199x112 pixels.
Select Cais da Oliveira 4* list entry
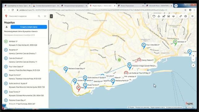pos(25,60)
